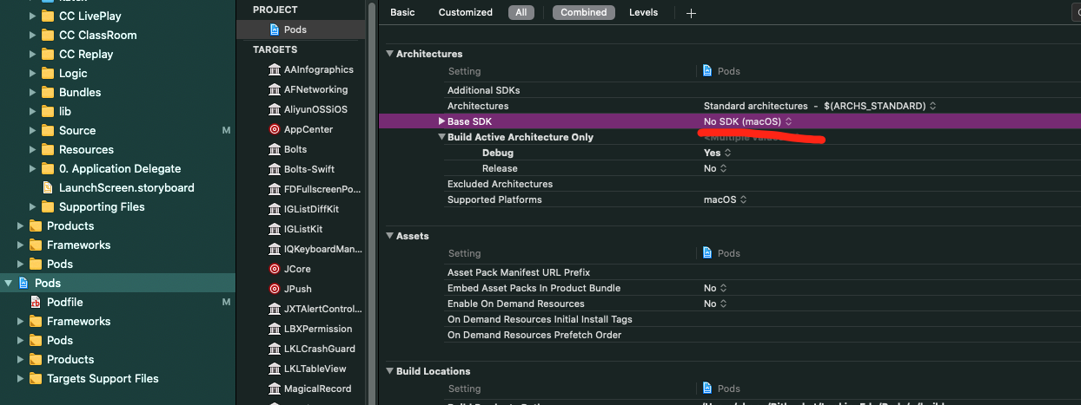The height and width of the screenshot is (405, 1081).
Task: Click the Bolts-Swift framework icon
Action: [x=275, y=169]
